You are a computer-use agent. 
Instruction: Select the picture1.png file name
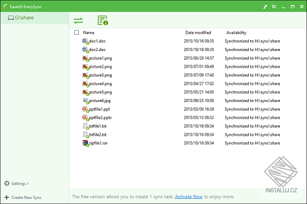pyautogui.click(x=100, y=58)
